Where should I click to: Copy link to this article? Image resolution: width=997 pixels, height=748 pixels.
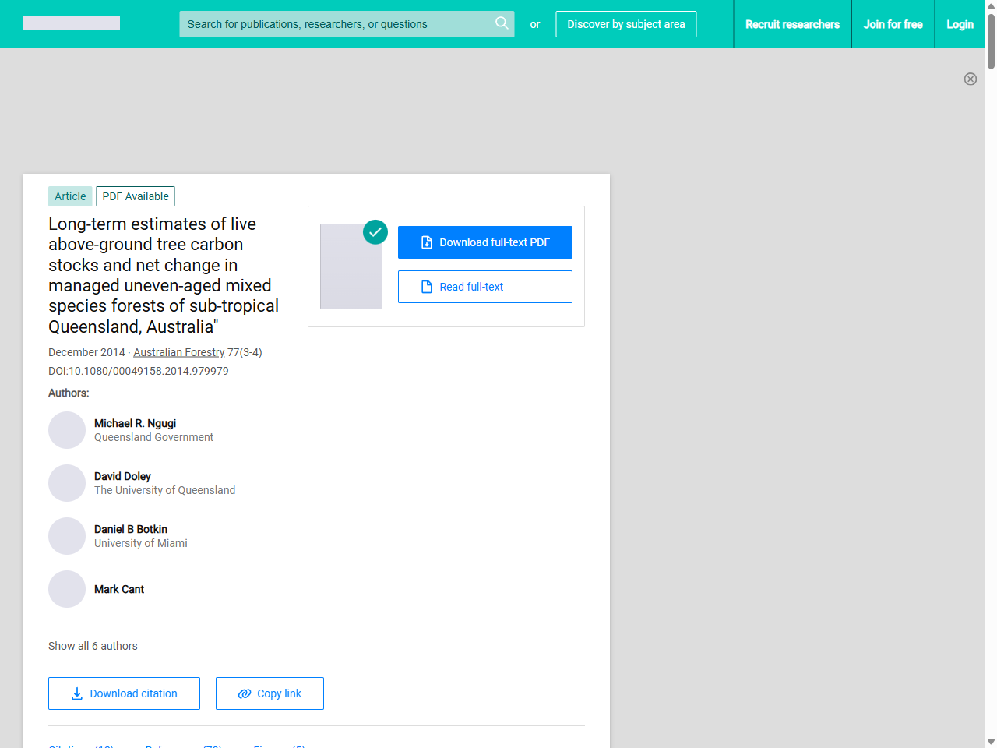pyautogui.click(x=270, y=693)
